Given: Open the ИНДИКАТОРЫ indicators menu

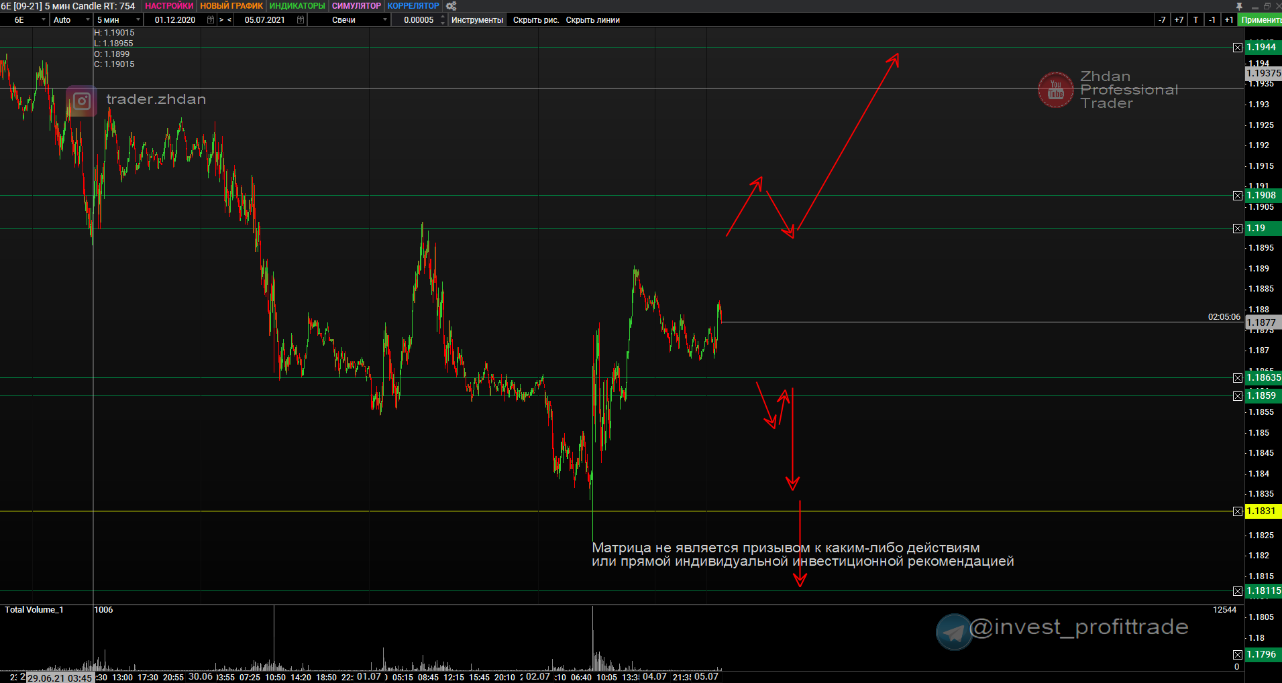Looking at the screenshot, I should click(297, 6).
